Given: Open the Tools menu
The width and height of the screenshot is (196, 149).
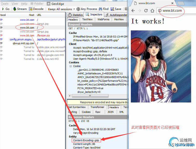Looking at the screenshot, I should click(5, 4).
